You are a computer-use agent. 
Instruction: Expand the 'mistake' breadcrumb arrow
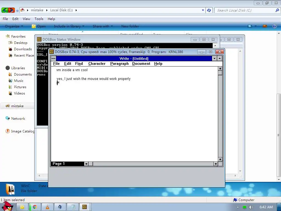[x=47, y=10]
